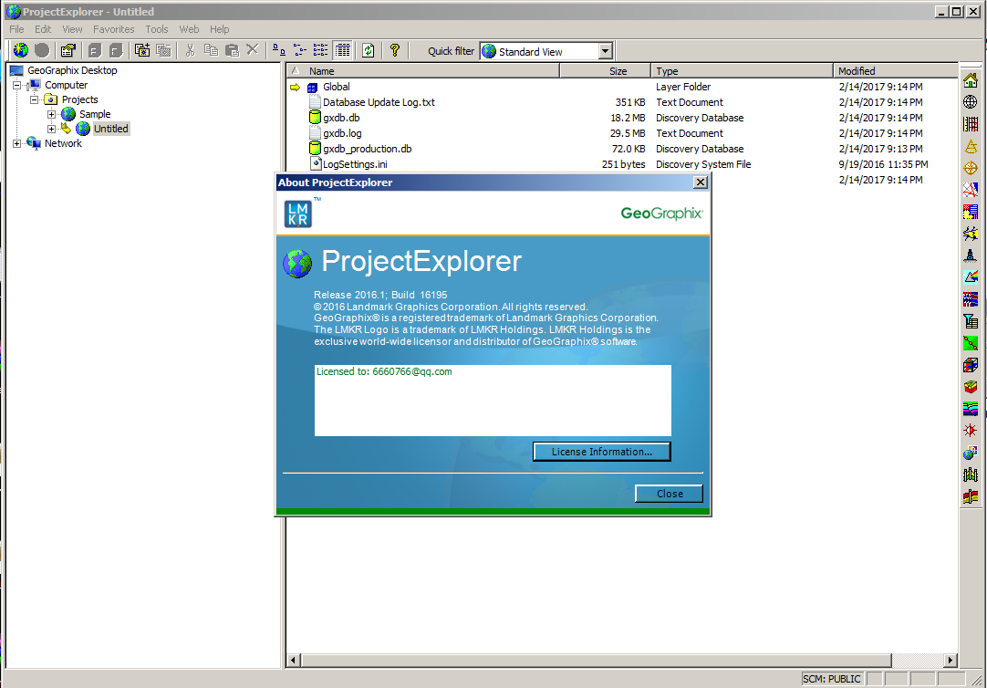Click the black wireframe globe sidebar icon
Image resolution: width=987 pixels, height=688 pixels.
pos(971,102)
